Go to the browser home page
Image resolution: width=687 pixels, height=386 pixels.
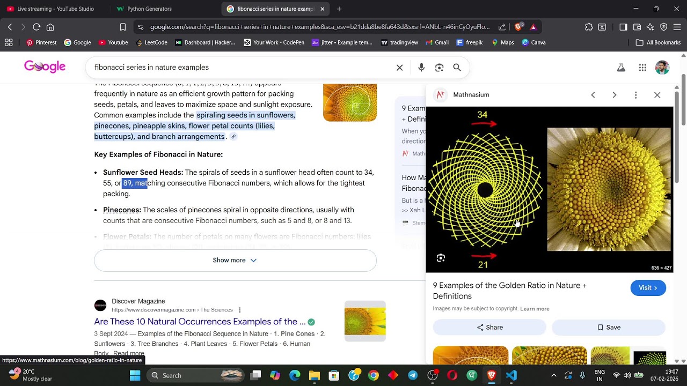(x=50, y=27)
